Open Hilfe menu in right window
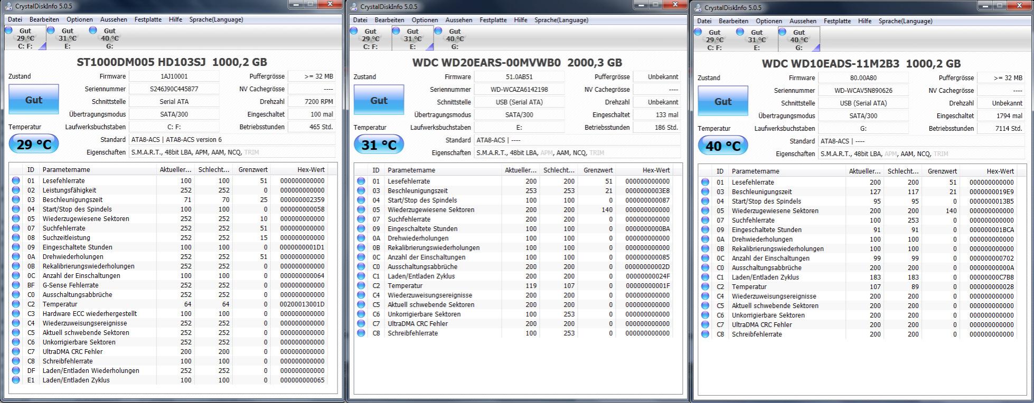 (864, 21)
